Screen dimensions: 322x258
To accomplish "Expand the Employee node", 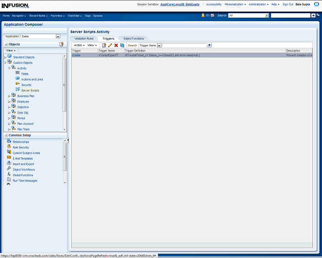I will click(x=9, y=102).
